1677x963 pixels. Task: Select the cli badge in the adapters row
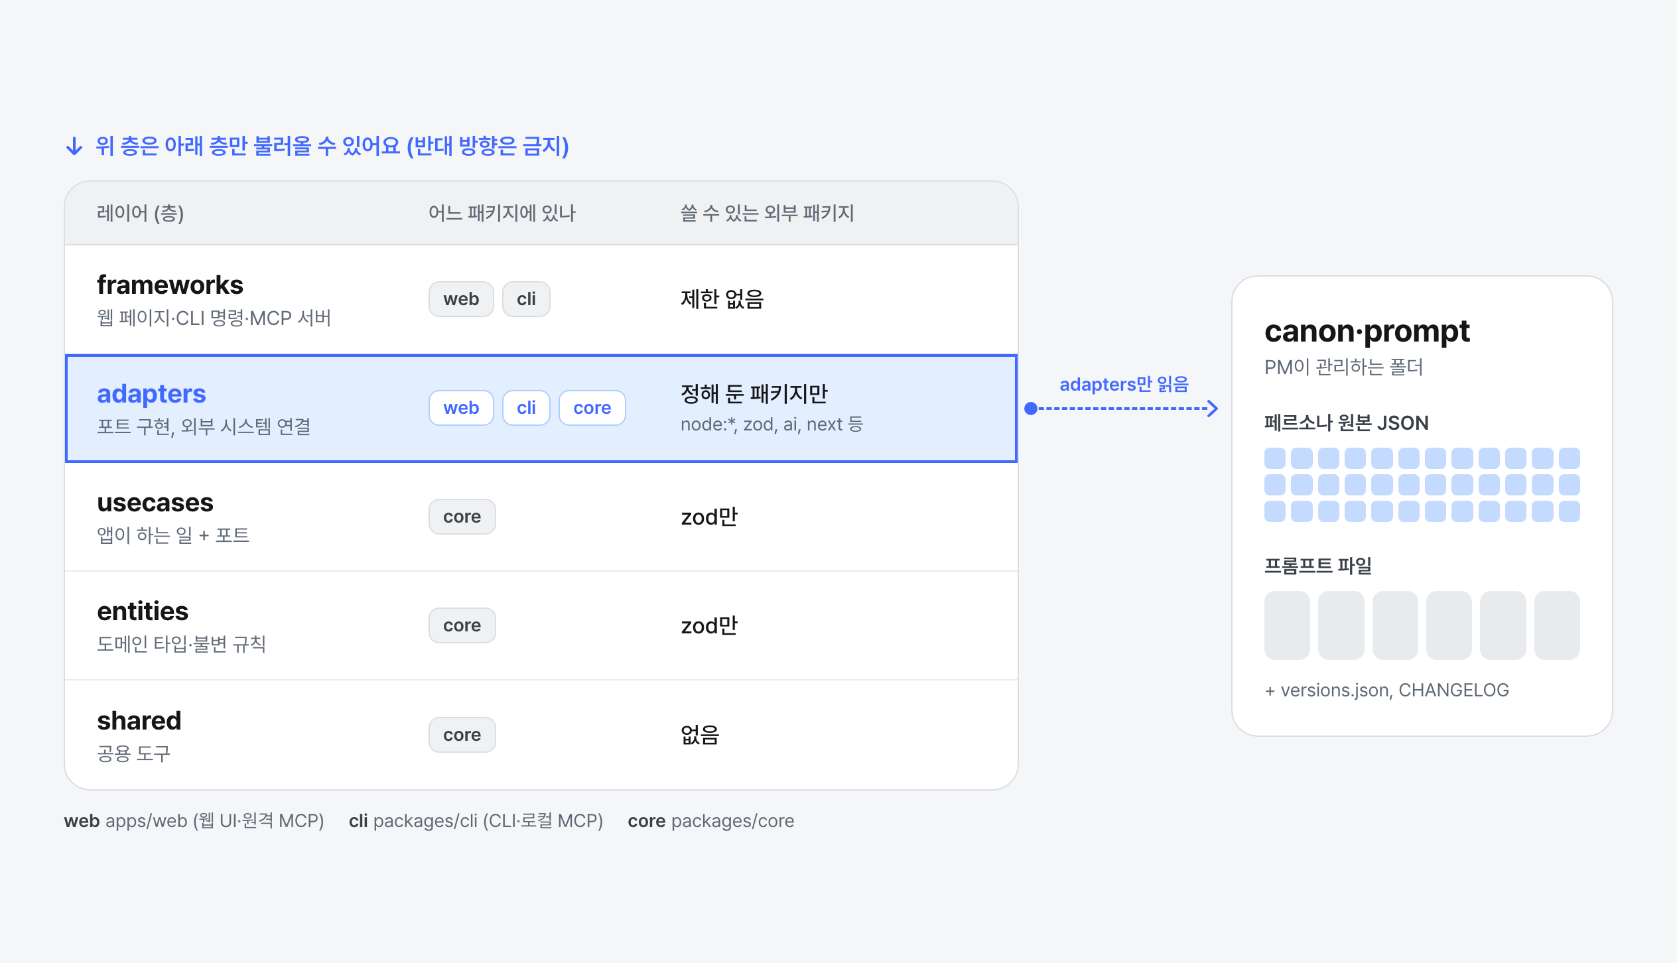pos(526,408)
